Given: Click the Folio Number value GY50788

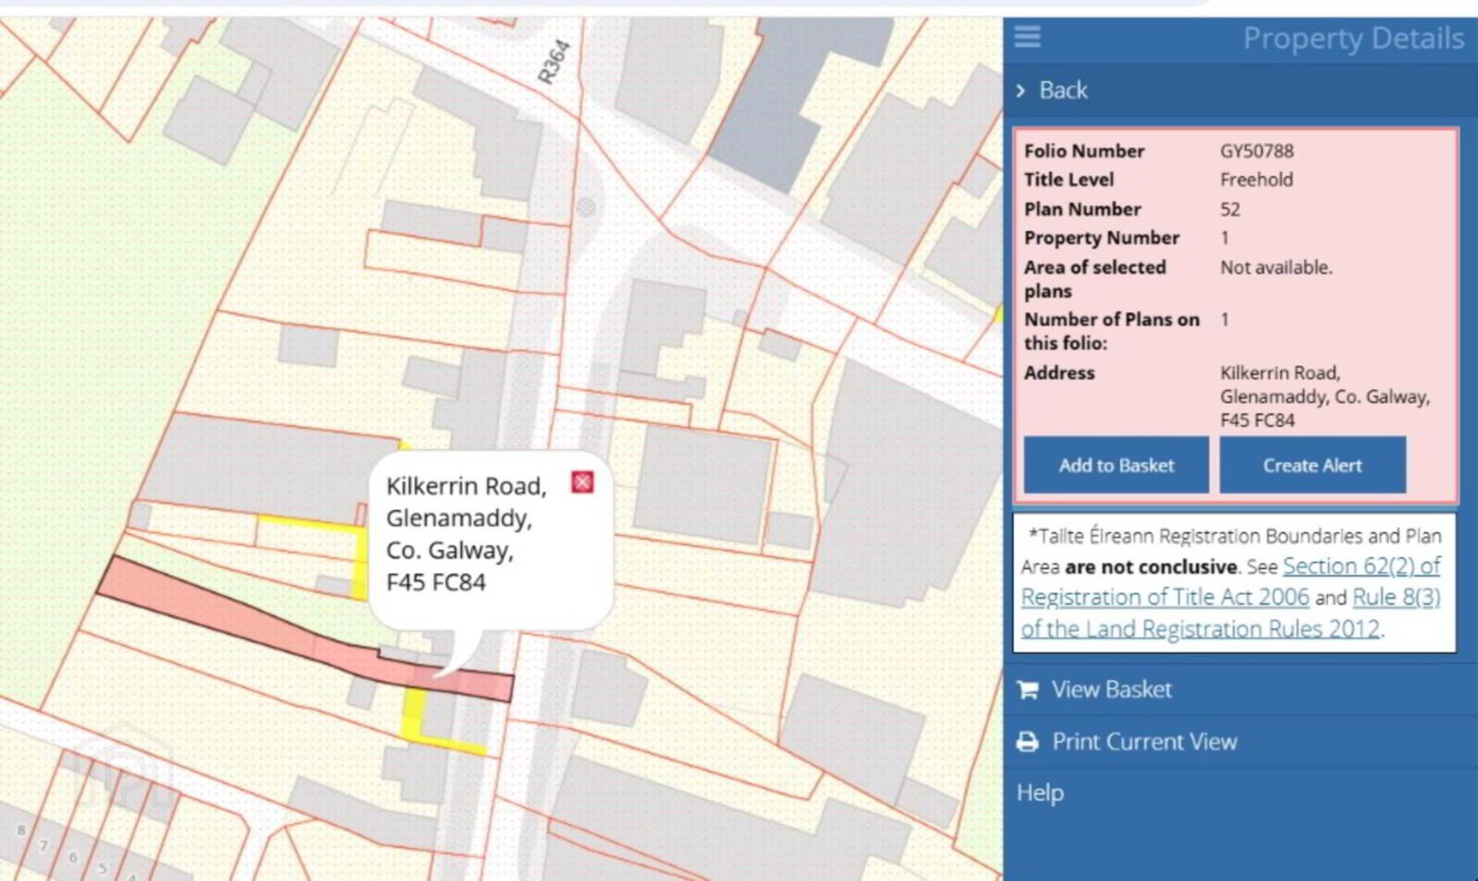Looking at the screenshot, I should click(1256, 151).
